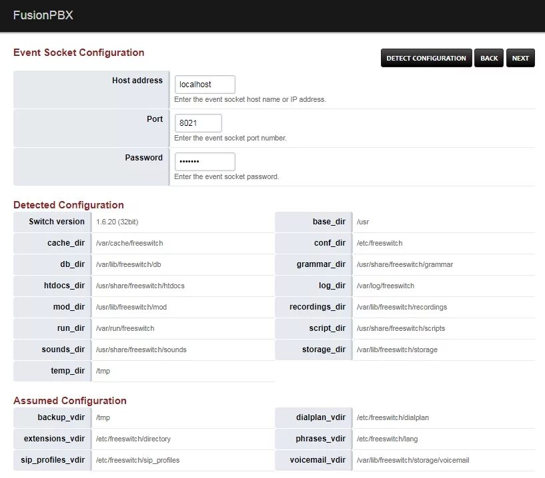Click the Assumed Configuration heading
The width and height of the screenshot is (545, 478).
[70, 401]
